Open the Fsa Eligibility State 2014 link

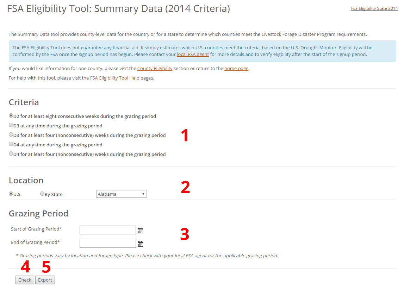374,8
